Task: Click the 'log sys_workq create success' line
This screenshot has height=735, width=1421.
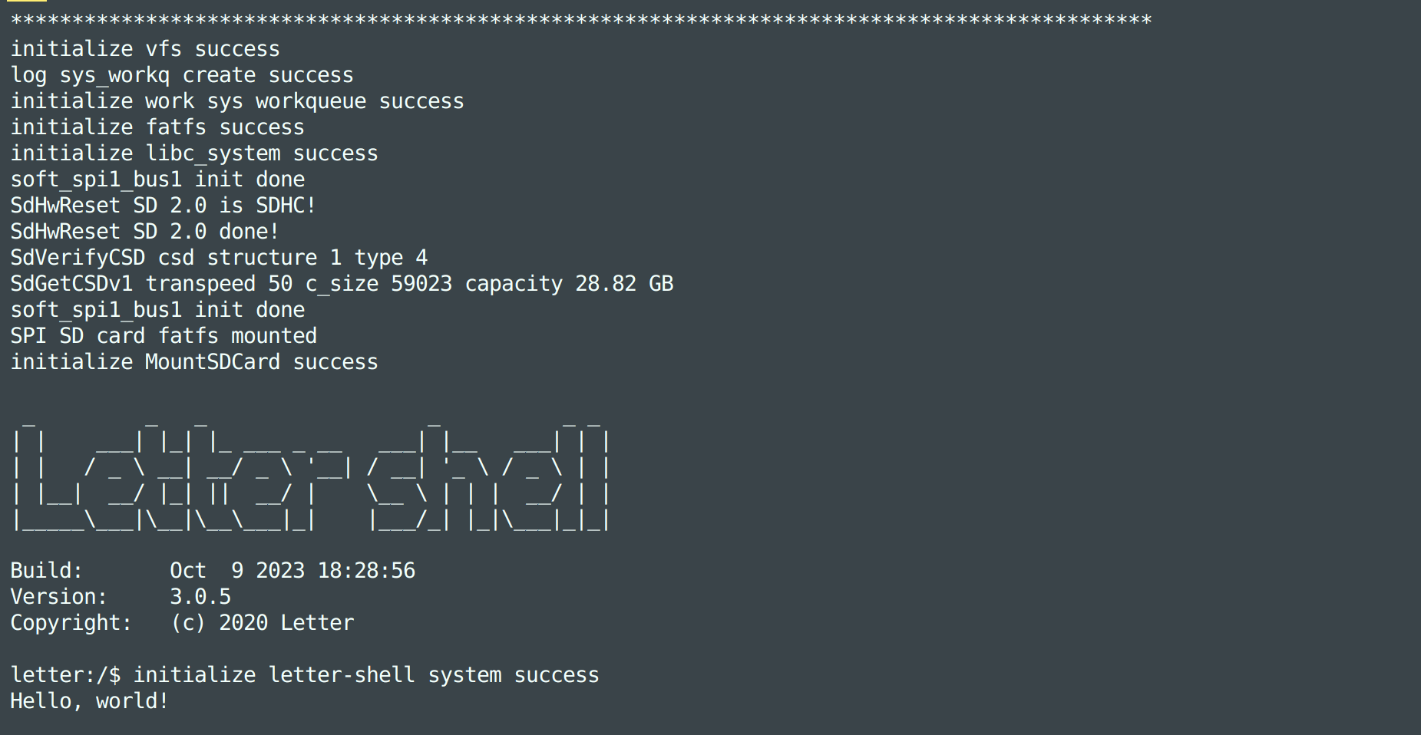Action: click(x=182, y=75)
